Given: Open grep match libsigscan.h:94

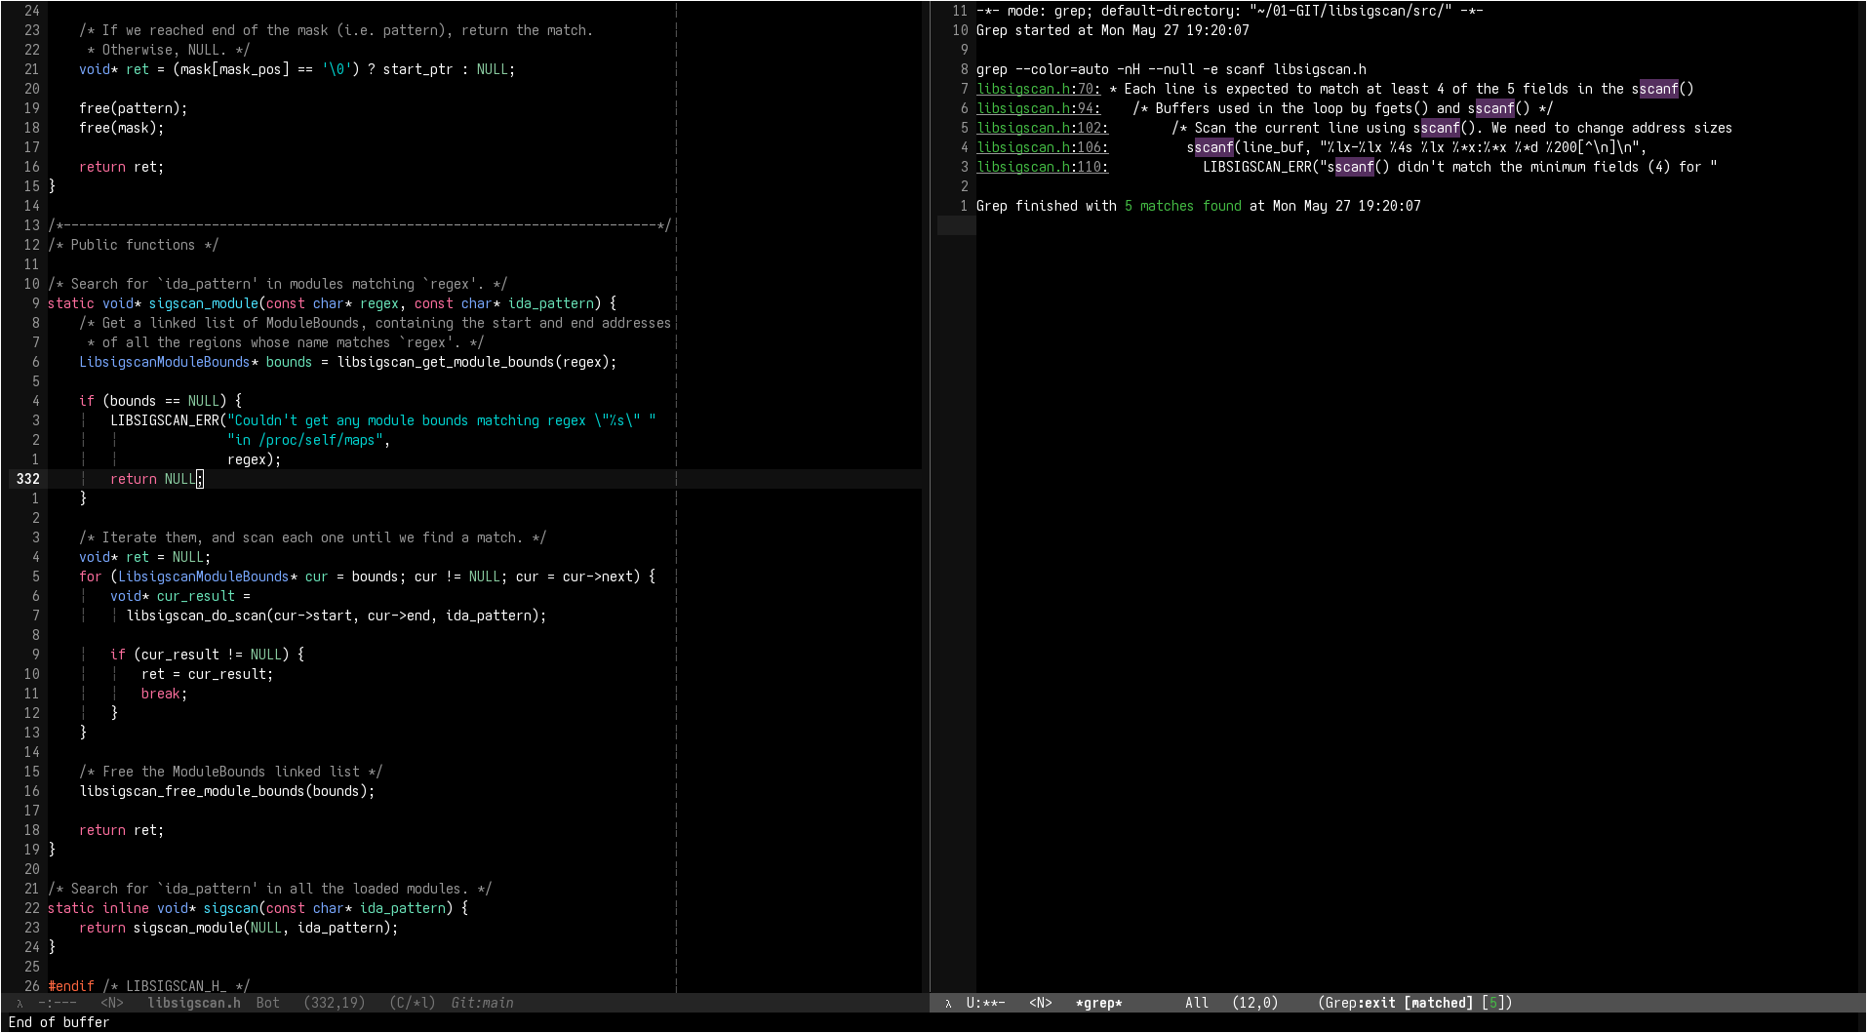Looking at the screenshot, I should click(1038, 108).
